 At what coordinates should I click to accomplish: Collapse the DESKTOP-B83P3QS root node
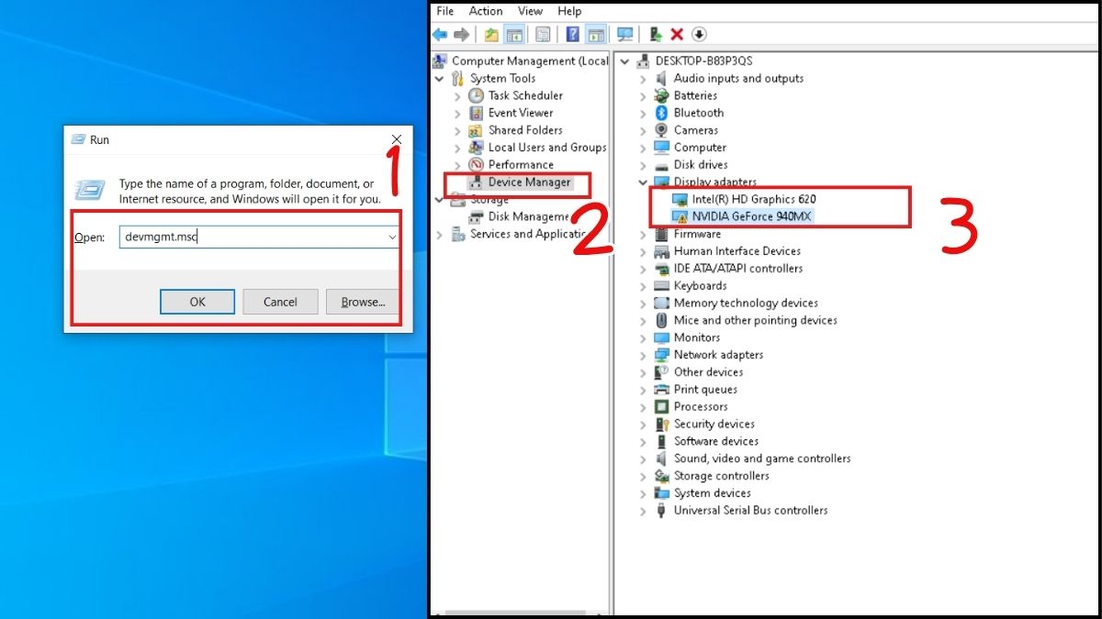click(625, 61)
